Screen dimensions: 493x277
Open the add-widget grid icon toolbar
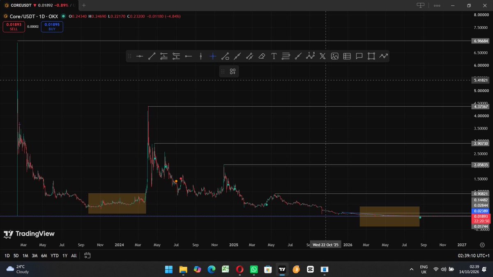[x=233, y=71]
